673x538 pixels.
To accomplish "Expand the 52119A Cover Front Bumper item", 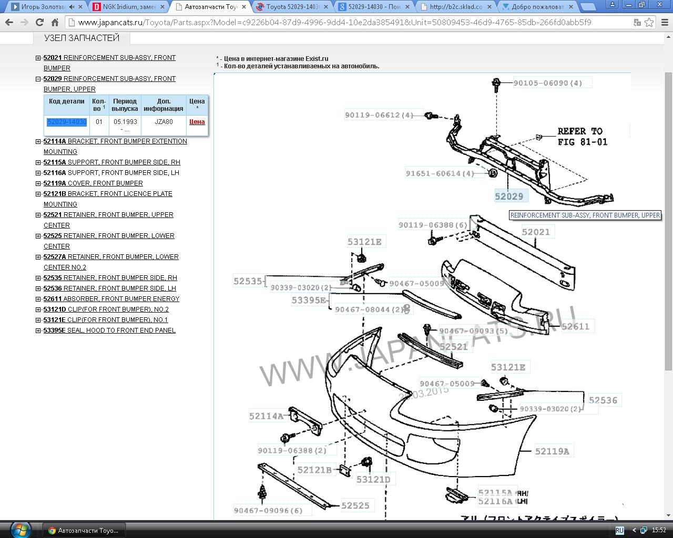I will point(38,183).
